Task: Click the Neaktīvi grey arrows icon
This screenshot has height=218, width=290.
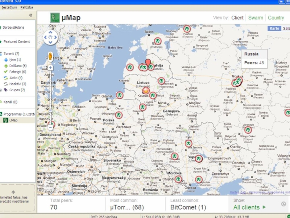Action: pyautogui.click(x=6, y=84)
